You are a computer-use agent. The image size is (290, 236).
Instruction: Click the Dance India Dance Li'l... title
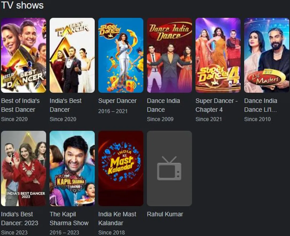[261, 105]
